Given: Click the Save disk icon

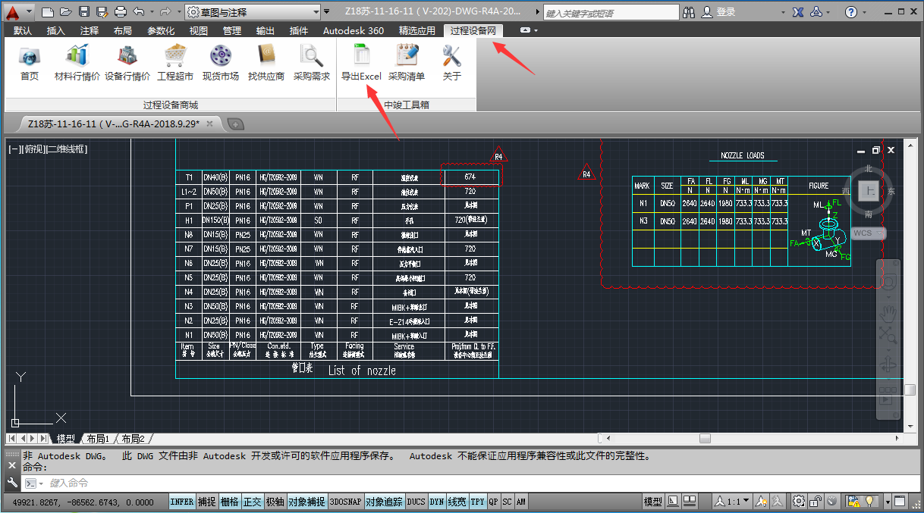Looking at the screenshot, I should (x=83, y=12).
